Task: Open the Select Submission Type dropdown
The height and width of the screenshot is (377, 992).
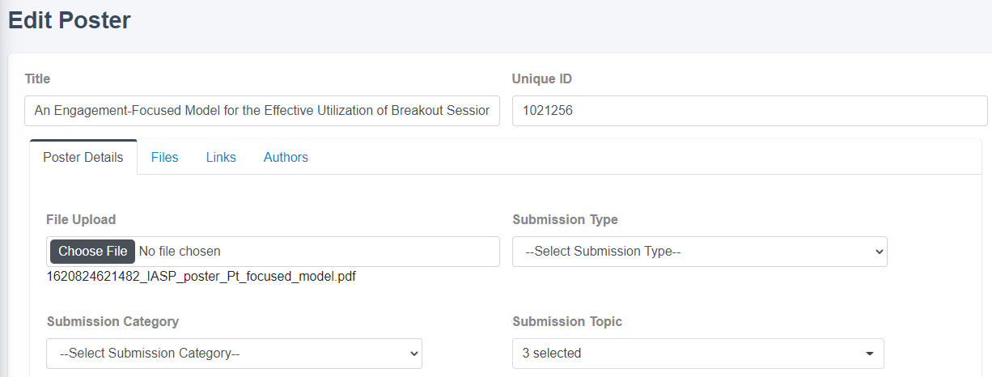Action: [x=700, y=252]
